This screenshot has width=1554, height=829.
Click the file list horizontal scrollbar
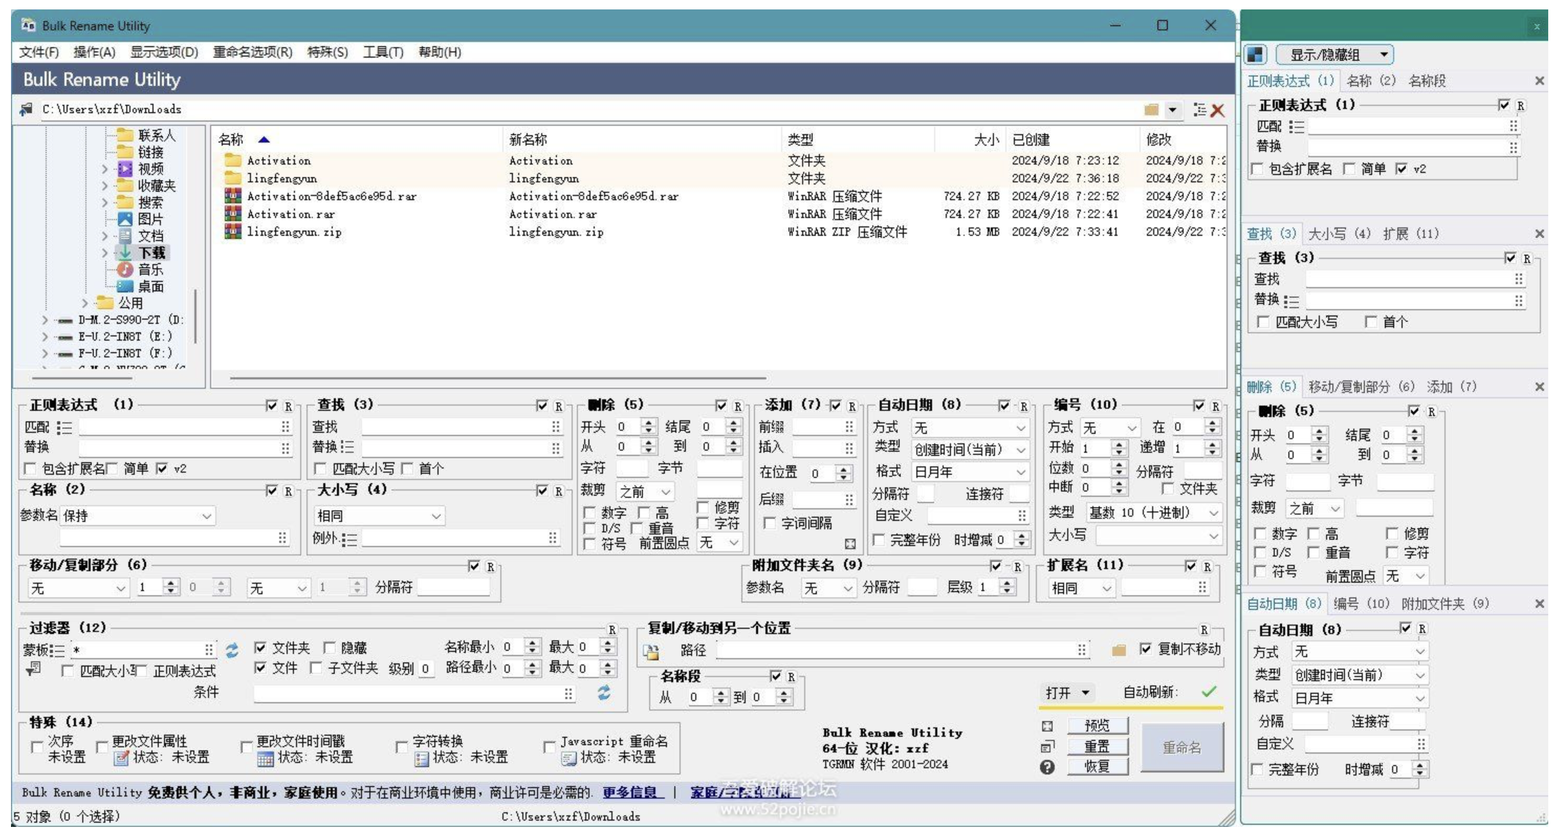pos(498,378)
